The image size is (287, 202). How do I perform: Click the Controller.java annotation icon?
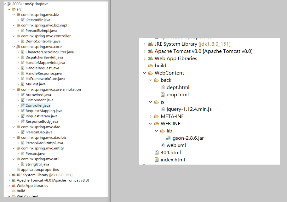23,105
